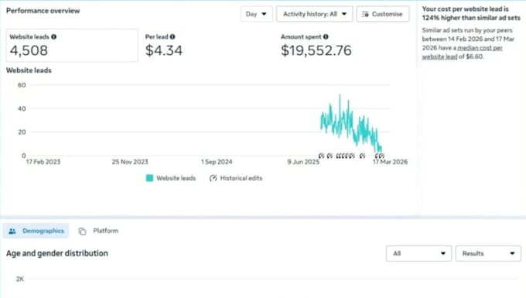Click the Demographics people icon
Screen dimensions: 526x298
(x=12, y=231)
